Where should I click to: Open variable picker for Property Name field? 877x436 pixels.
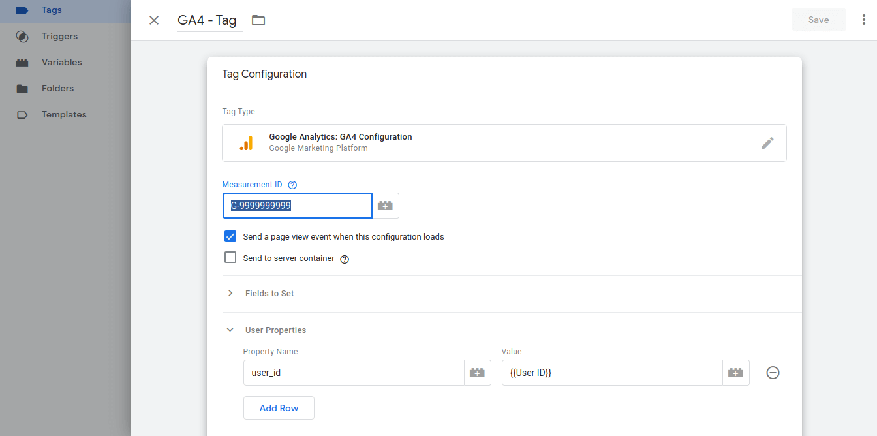coord(478,373)
